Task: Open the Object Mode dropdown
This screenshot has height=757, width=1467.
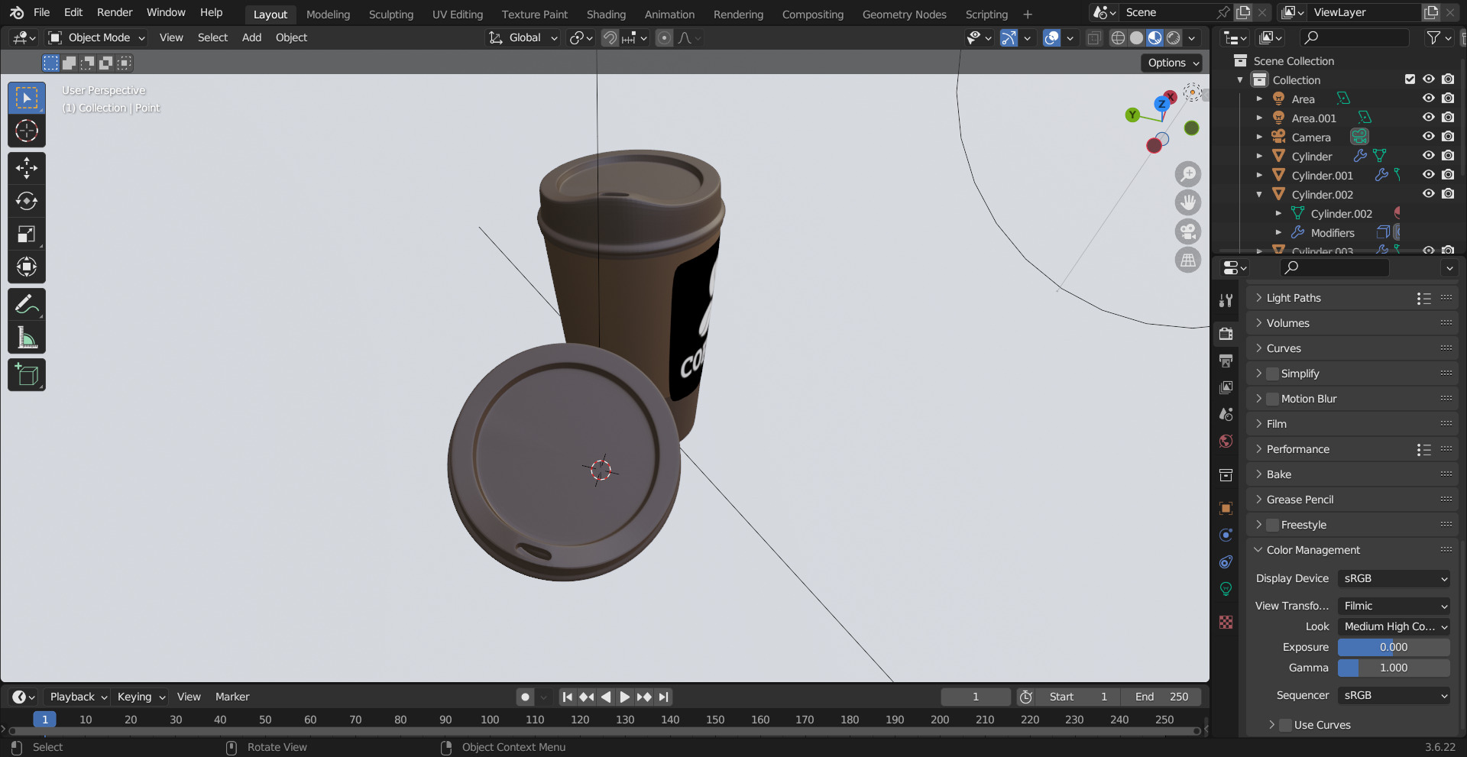Action: pyautogui.click(x=96, y=37)
